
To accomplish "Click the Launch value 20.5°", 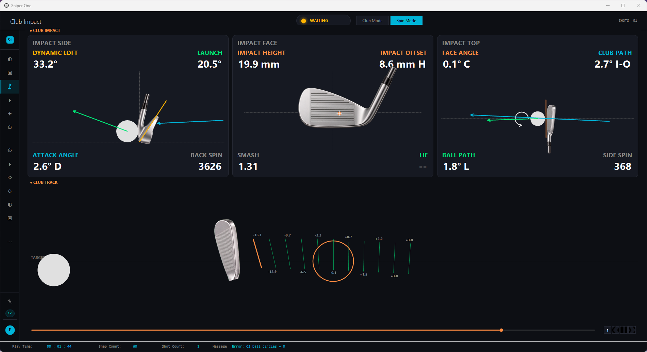I will (x=210, y=64).
